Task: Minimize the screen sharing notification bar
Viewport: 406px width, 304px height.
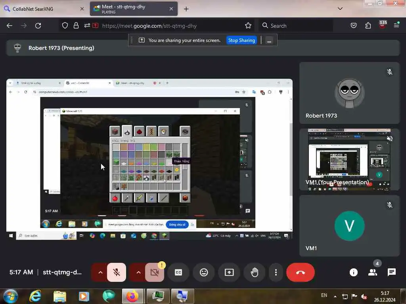Action: point(269,41)
